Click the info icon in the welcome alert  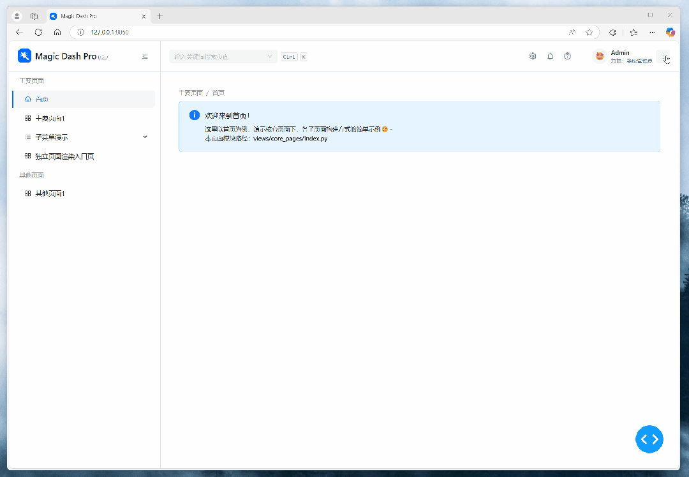point(195,115)
